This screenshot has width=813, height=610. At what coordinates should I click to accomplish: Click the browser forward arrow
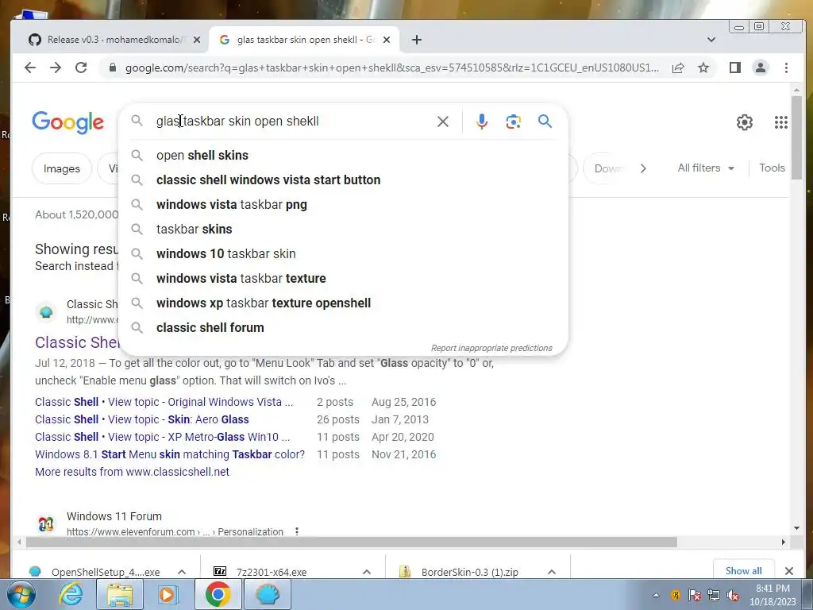coord(56,68)
